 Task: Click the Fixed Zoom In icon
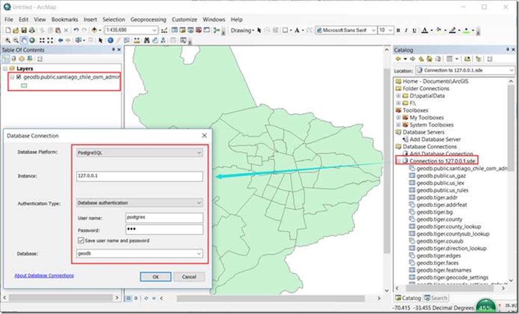[x=42, y=40]
